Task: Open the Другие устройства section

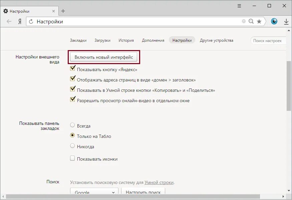Action: pos(216,40)
